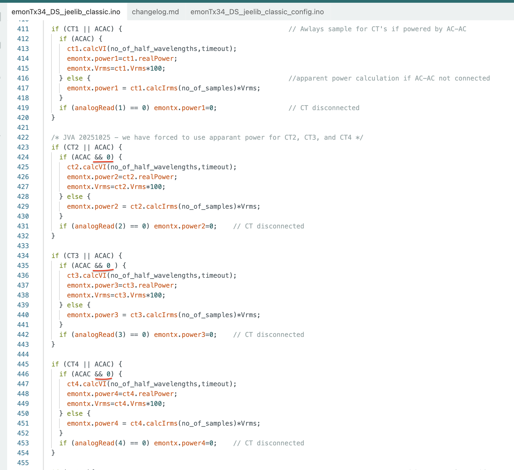Click ct3.calcIrms on line 440
The image size is (514, 470).
[154, 315]
